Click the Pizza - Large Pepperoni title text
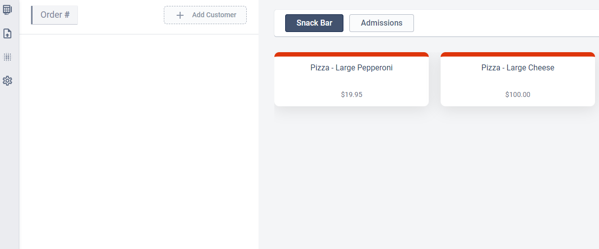The image size is (599, 249). pyautogui.click(x=351, y=68)
